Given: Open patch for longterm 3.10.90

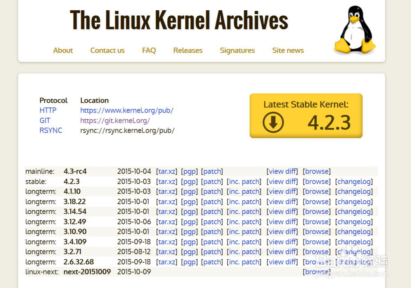Looking at the screenshot, I should pyautogui.click(x=212, y=232).
